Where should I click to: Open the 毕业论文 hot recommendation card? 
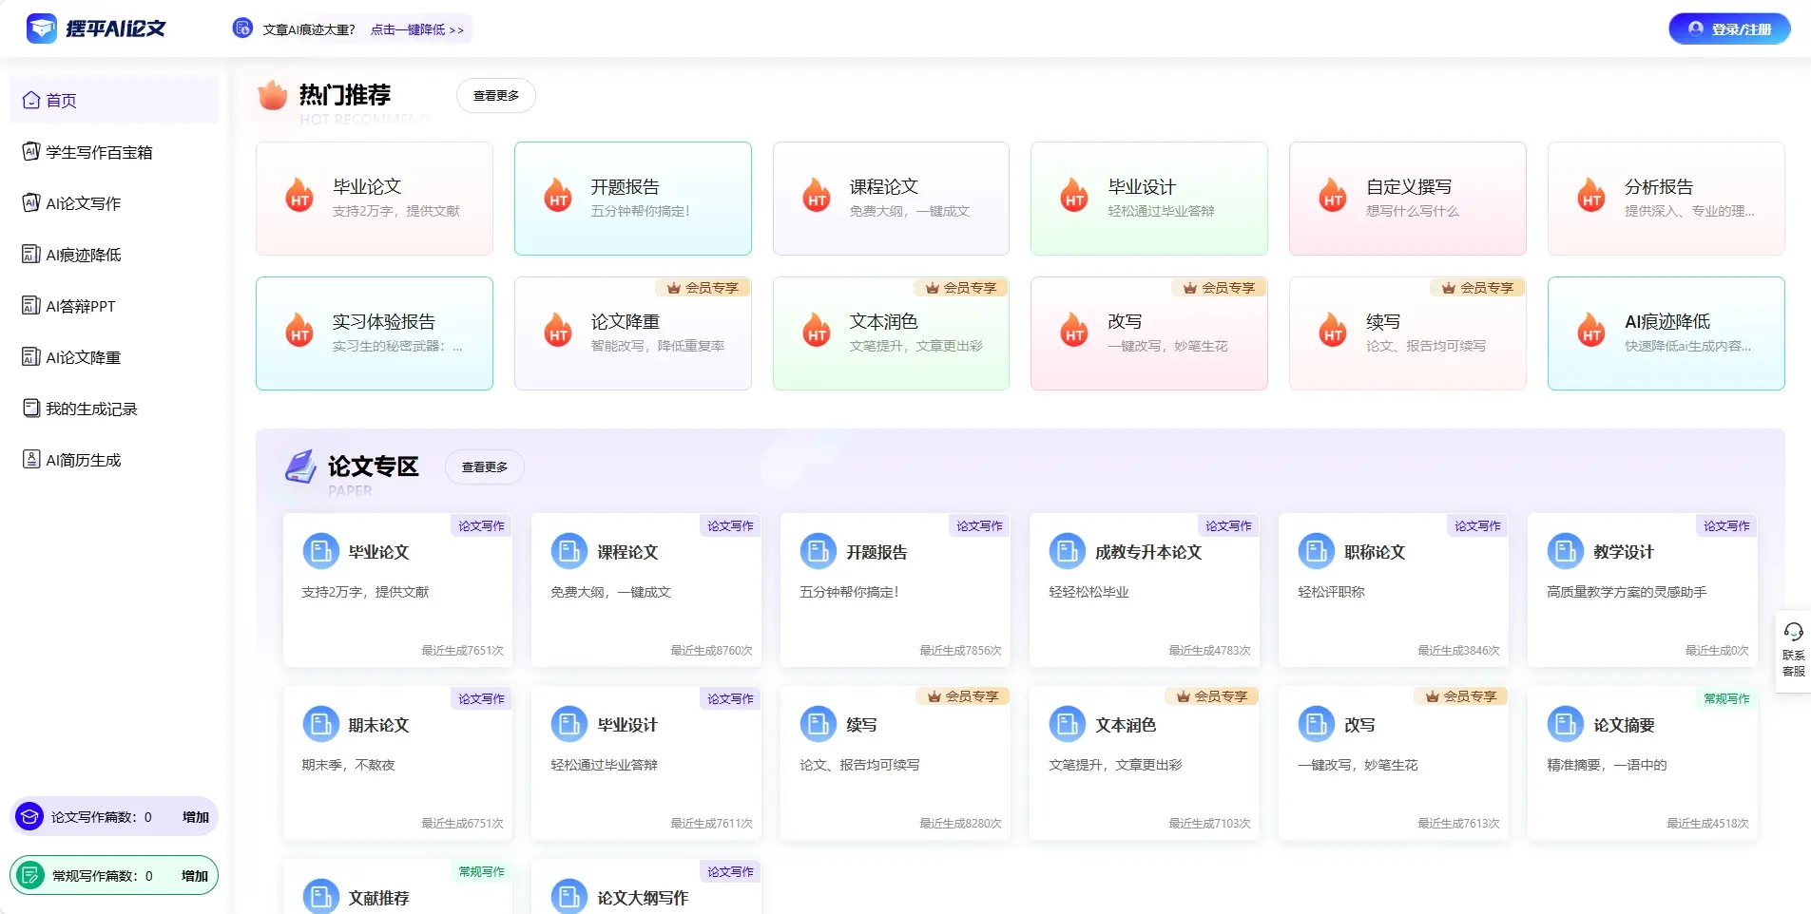374,198
